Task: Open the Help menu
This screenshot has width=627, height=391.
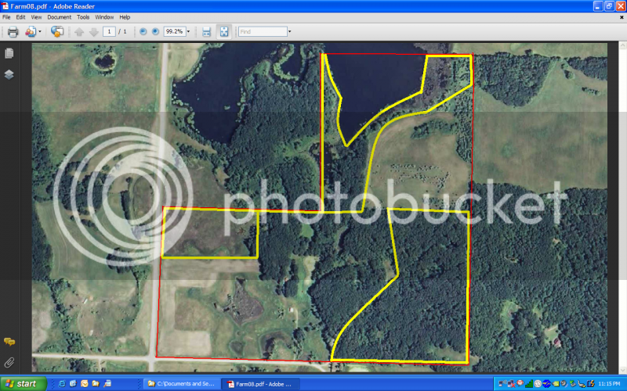Action: point(125,17)
